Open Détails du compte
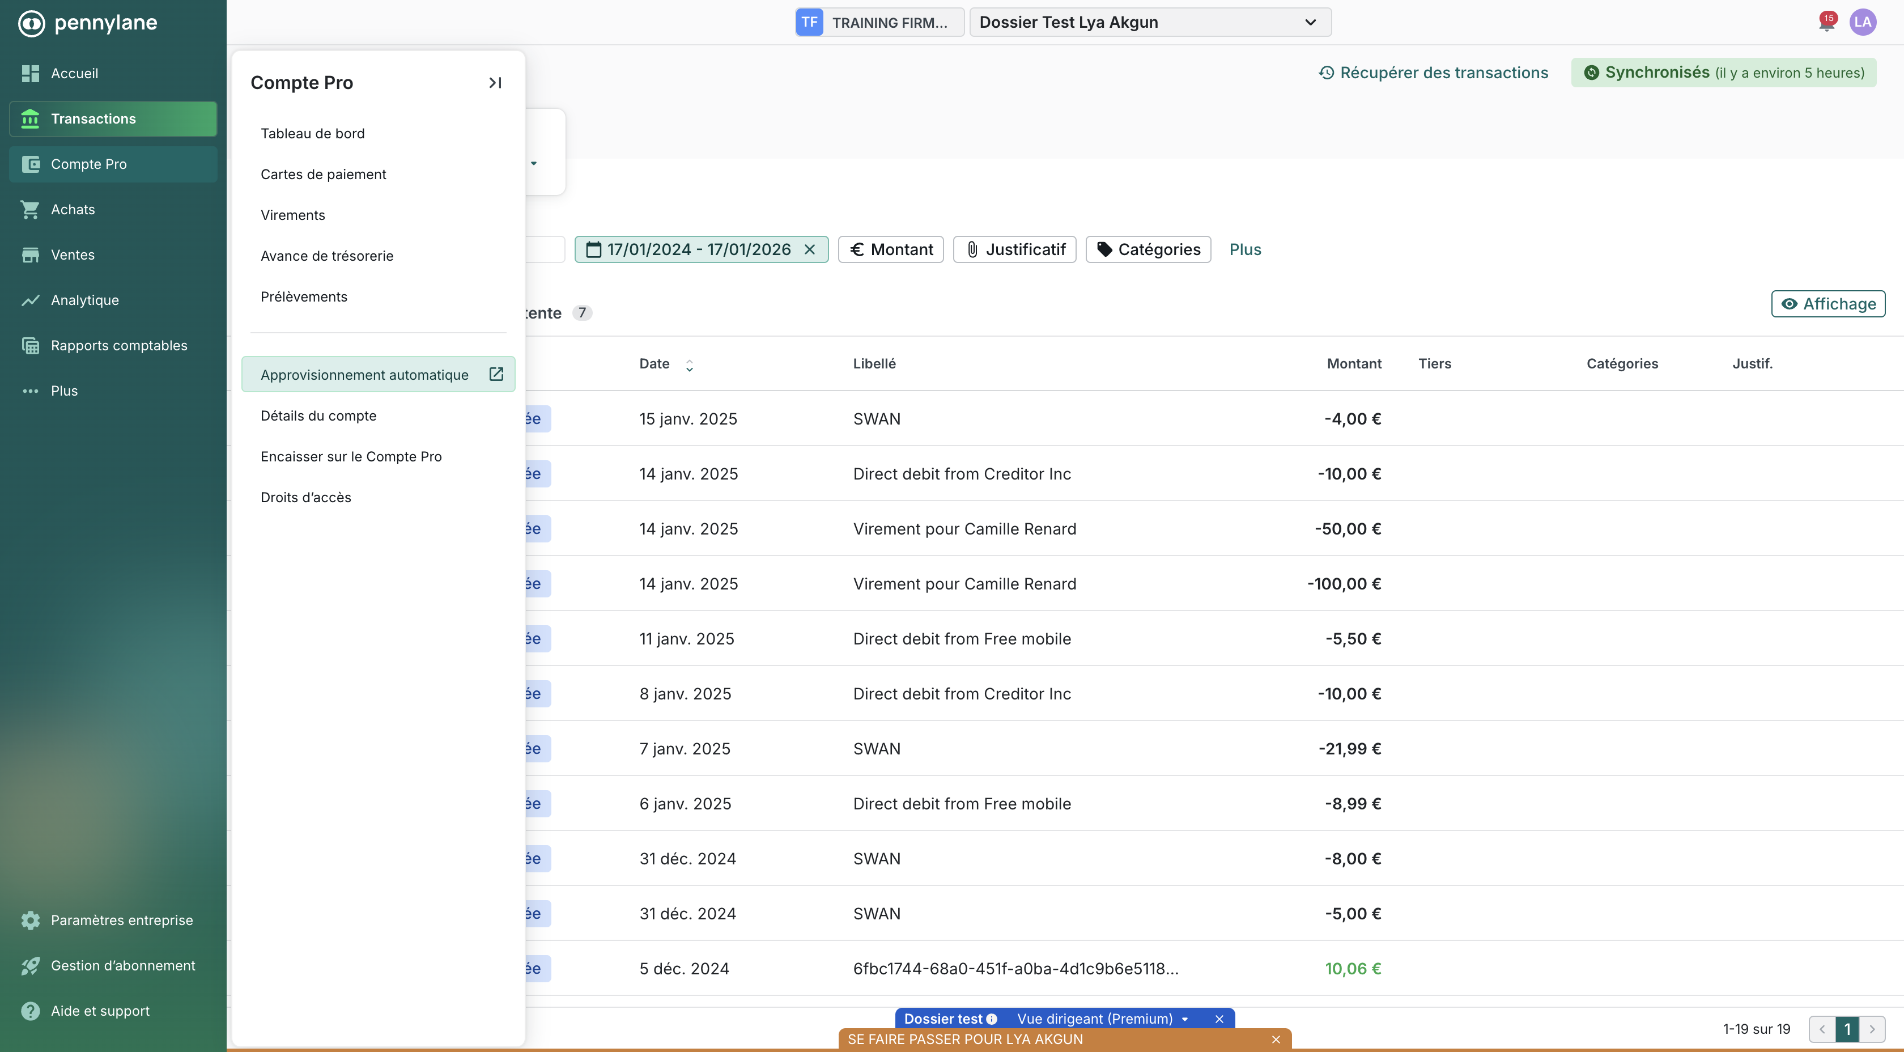The height and width of the screenshot is (1052, 1904). pyautogui.click(x=379, y=415)
